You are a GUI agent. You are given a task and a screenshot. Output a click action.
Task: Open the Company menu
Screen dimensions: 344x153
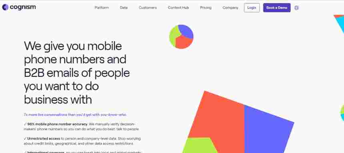tap(230, 8)
